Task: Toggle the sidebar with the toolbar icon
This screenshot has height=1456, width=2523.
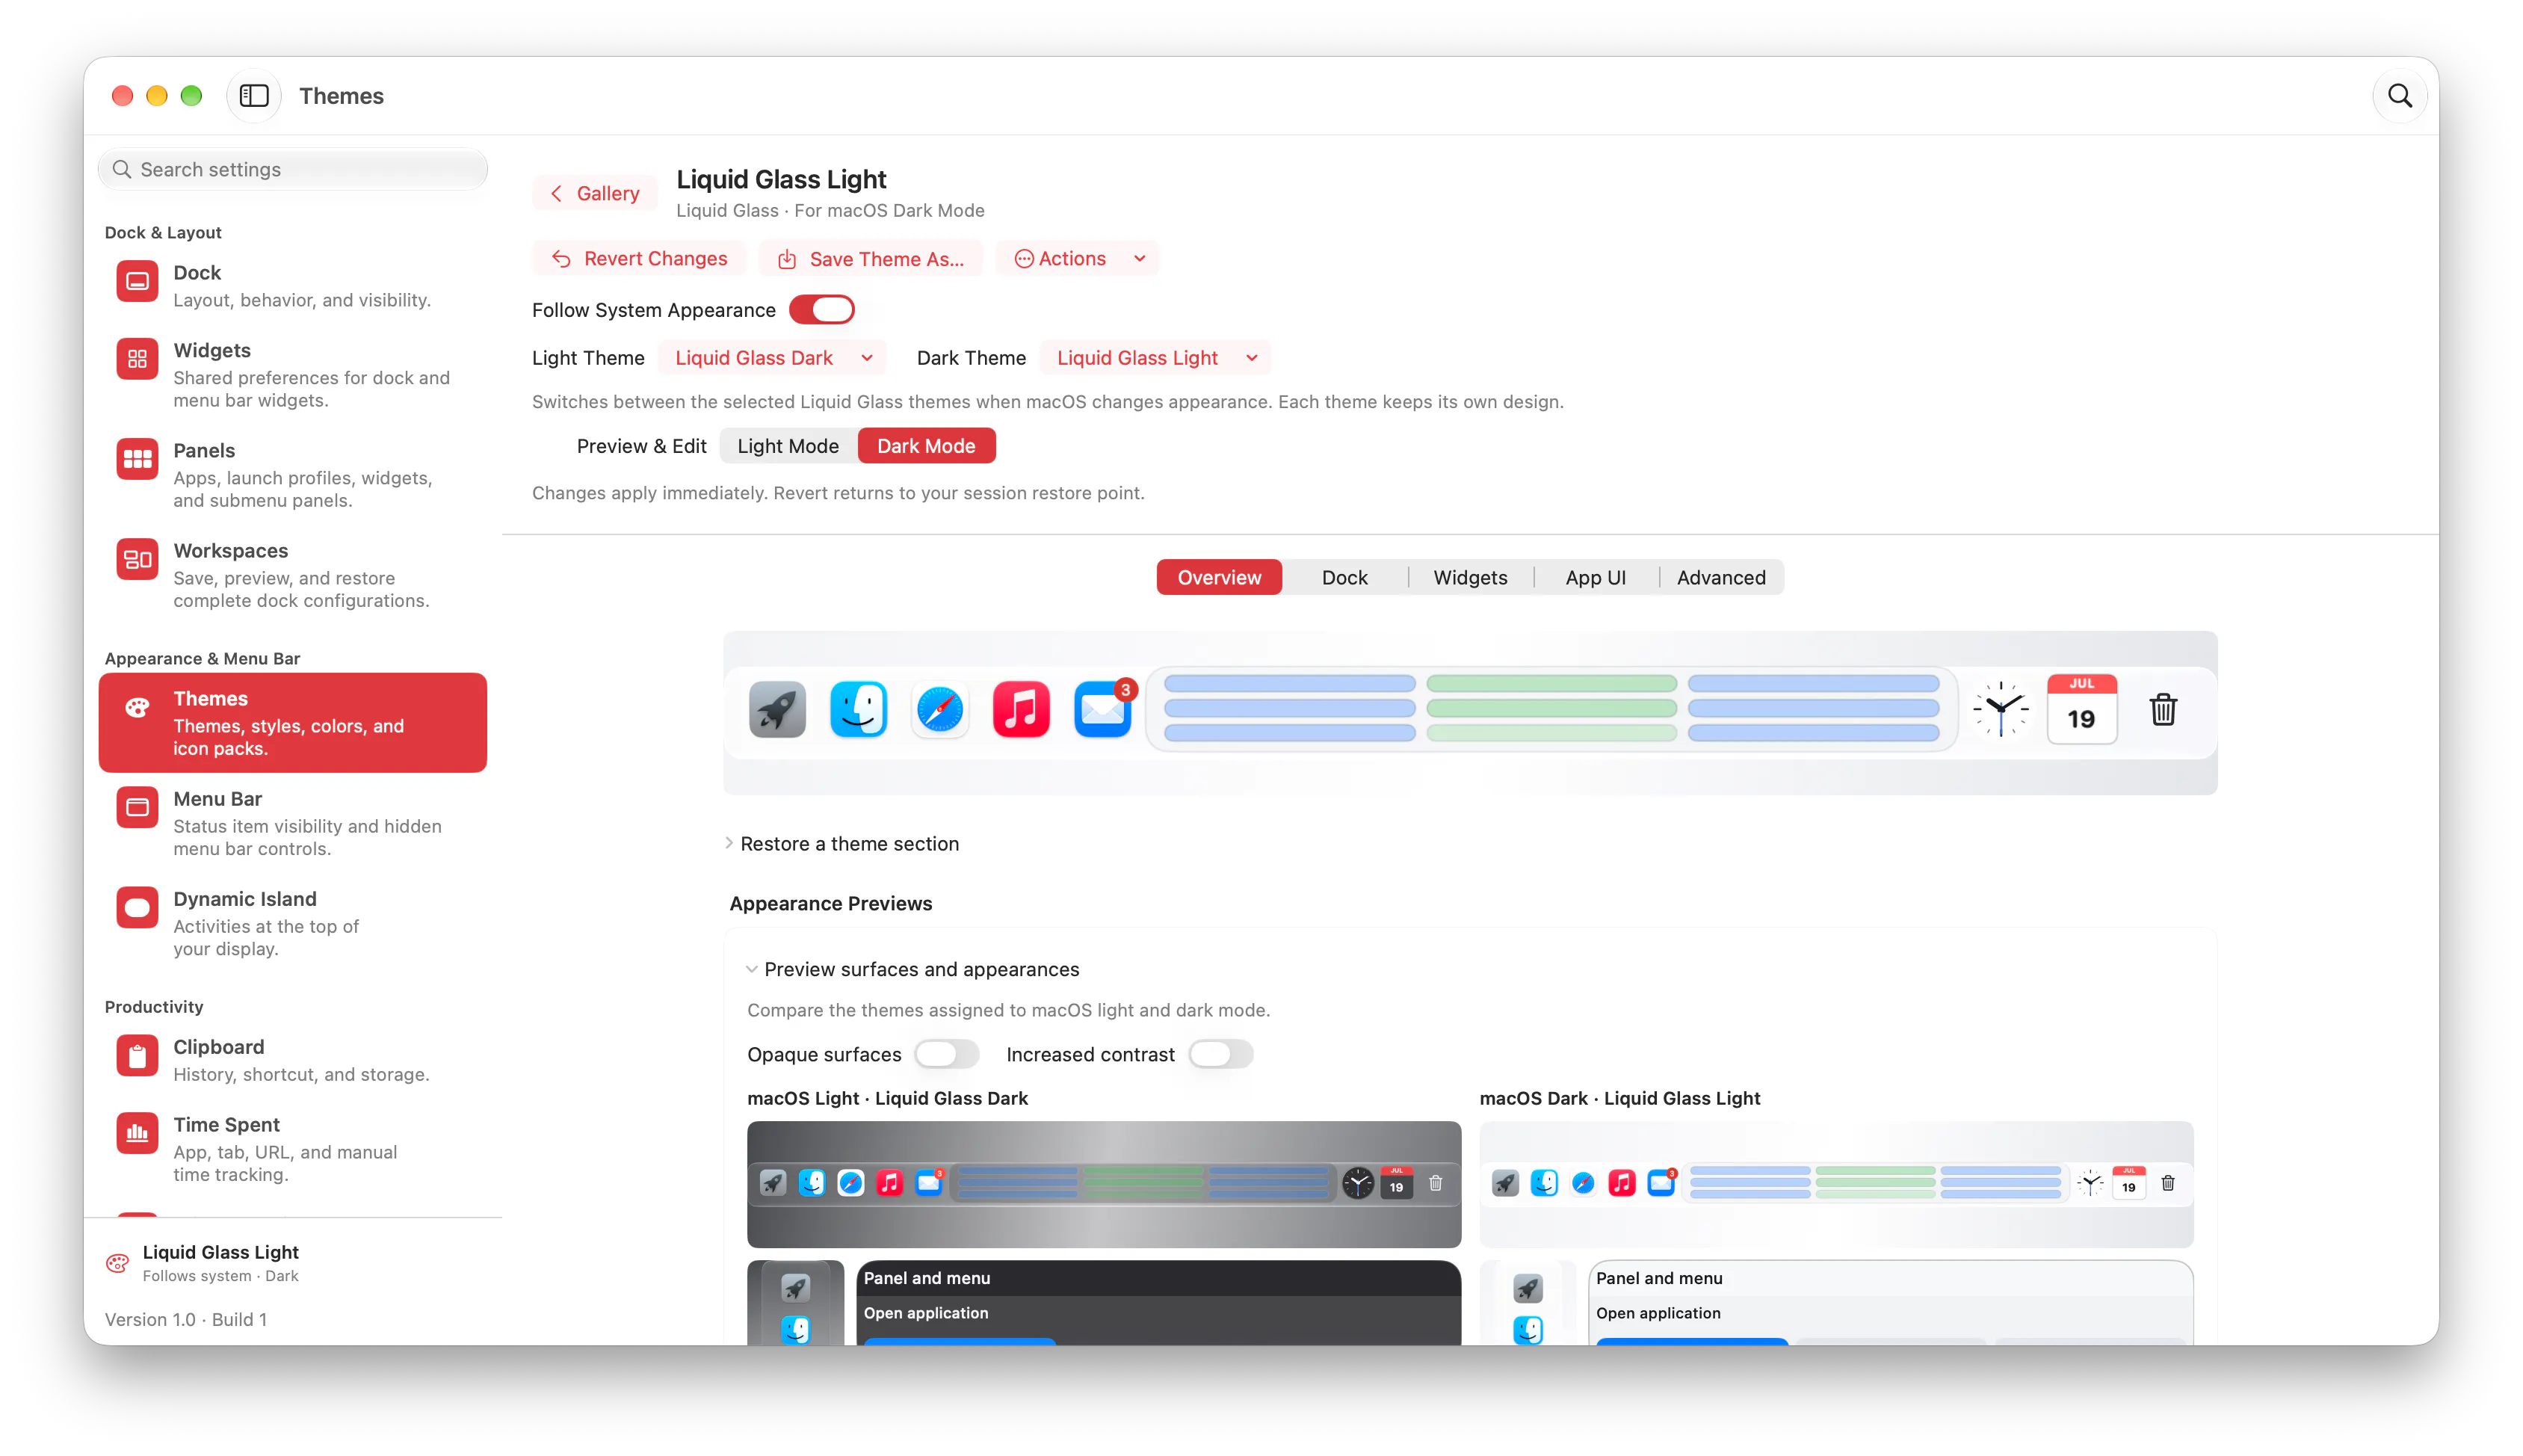Action: pos(254,96)
